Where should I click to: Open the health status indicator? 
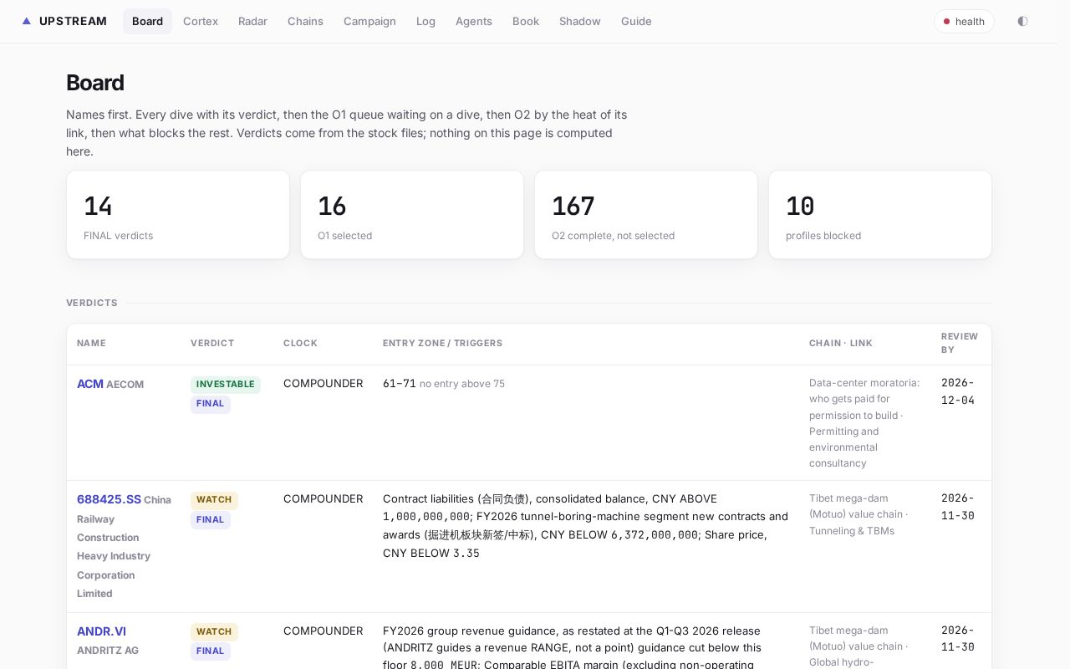point(964,22)
